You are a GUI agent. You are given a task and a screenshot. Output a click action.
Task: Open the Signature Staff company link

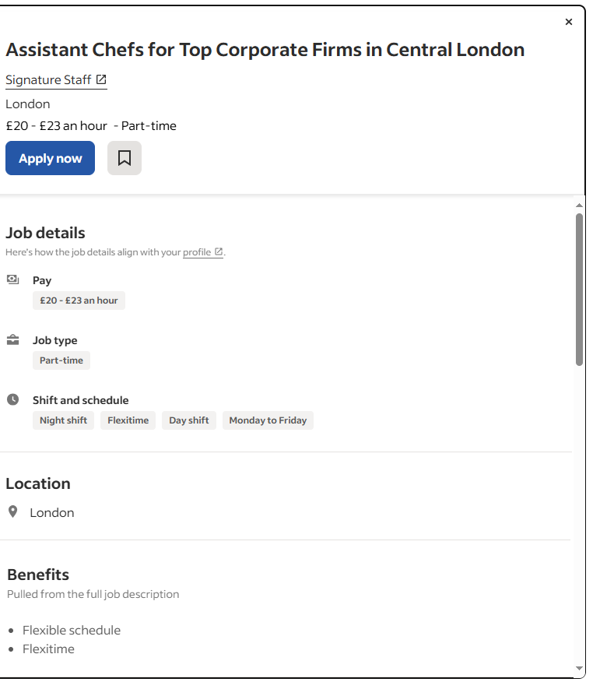(x=48, y=80)
